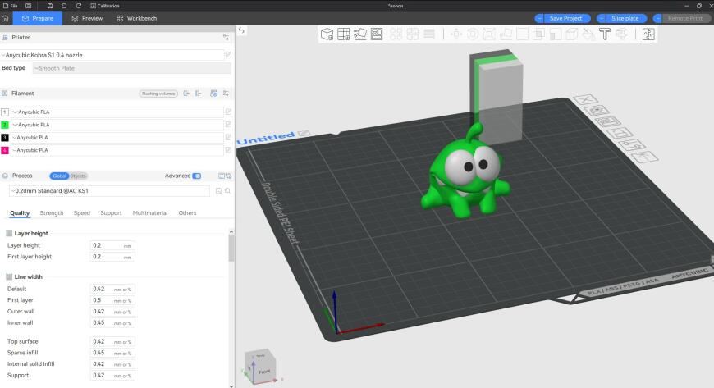Edit the Anycubic Kobra S1 printer preset
Screen dimensions: 714x388
(x=228, y=55)
